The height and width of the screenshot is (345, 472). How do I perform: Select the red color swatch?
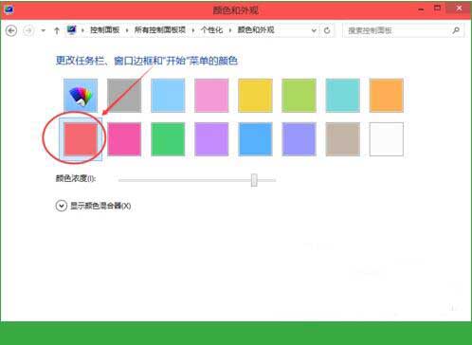coord(81,139)
